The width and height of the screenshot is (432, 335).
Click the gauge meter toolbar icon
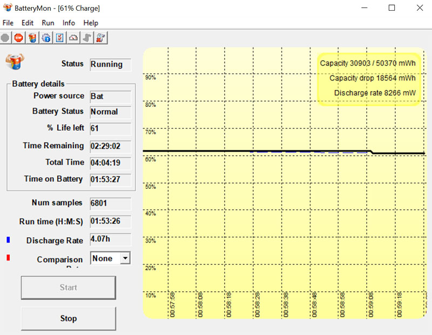[73, 38]
